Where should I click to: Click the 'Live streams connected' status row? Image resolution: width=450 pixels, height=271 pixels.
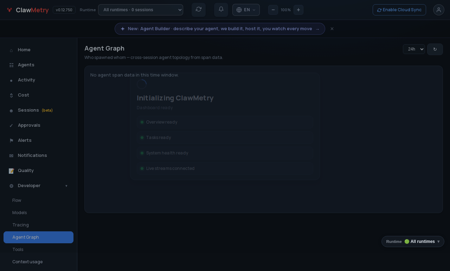225,168
